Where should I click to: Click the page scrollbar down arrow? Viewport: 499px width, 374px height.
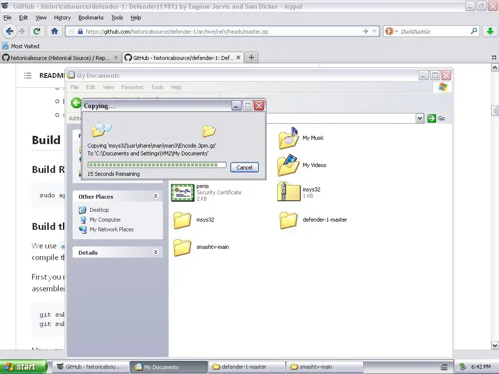[495, 345]
